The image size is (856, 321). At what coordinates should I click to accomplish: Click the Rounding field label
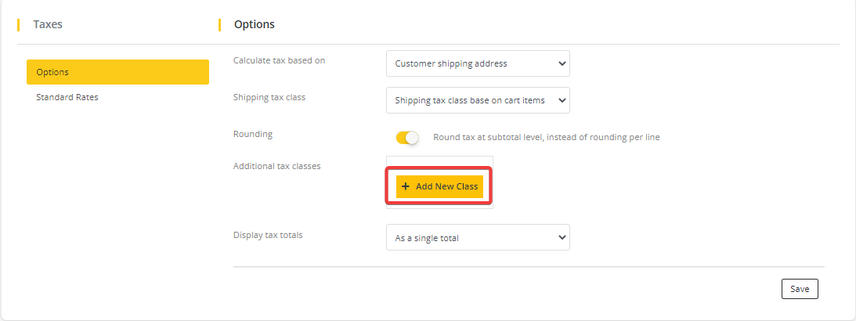(x=253, y=134)
